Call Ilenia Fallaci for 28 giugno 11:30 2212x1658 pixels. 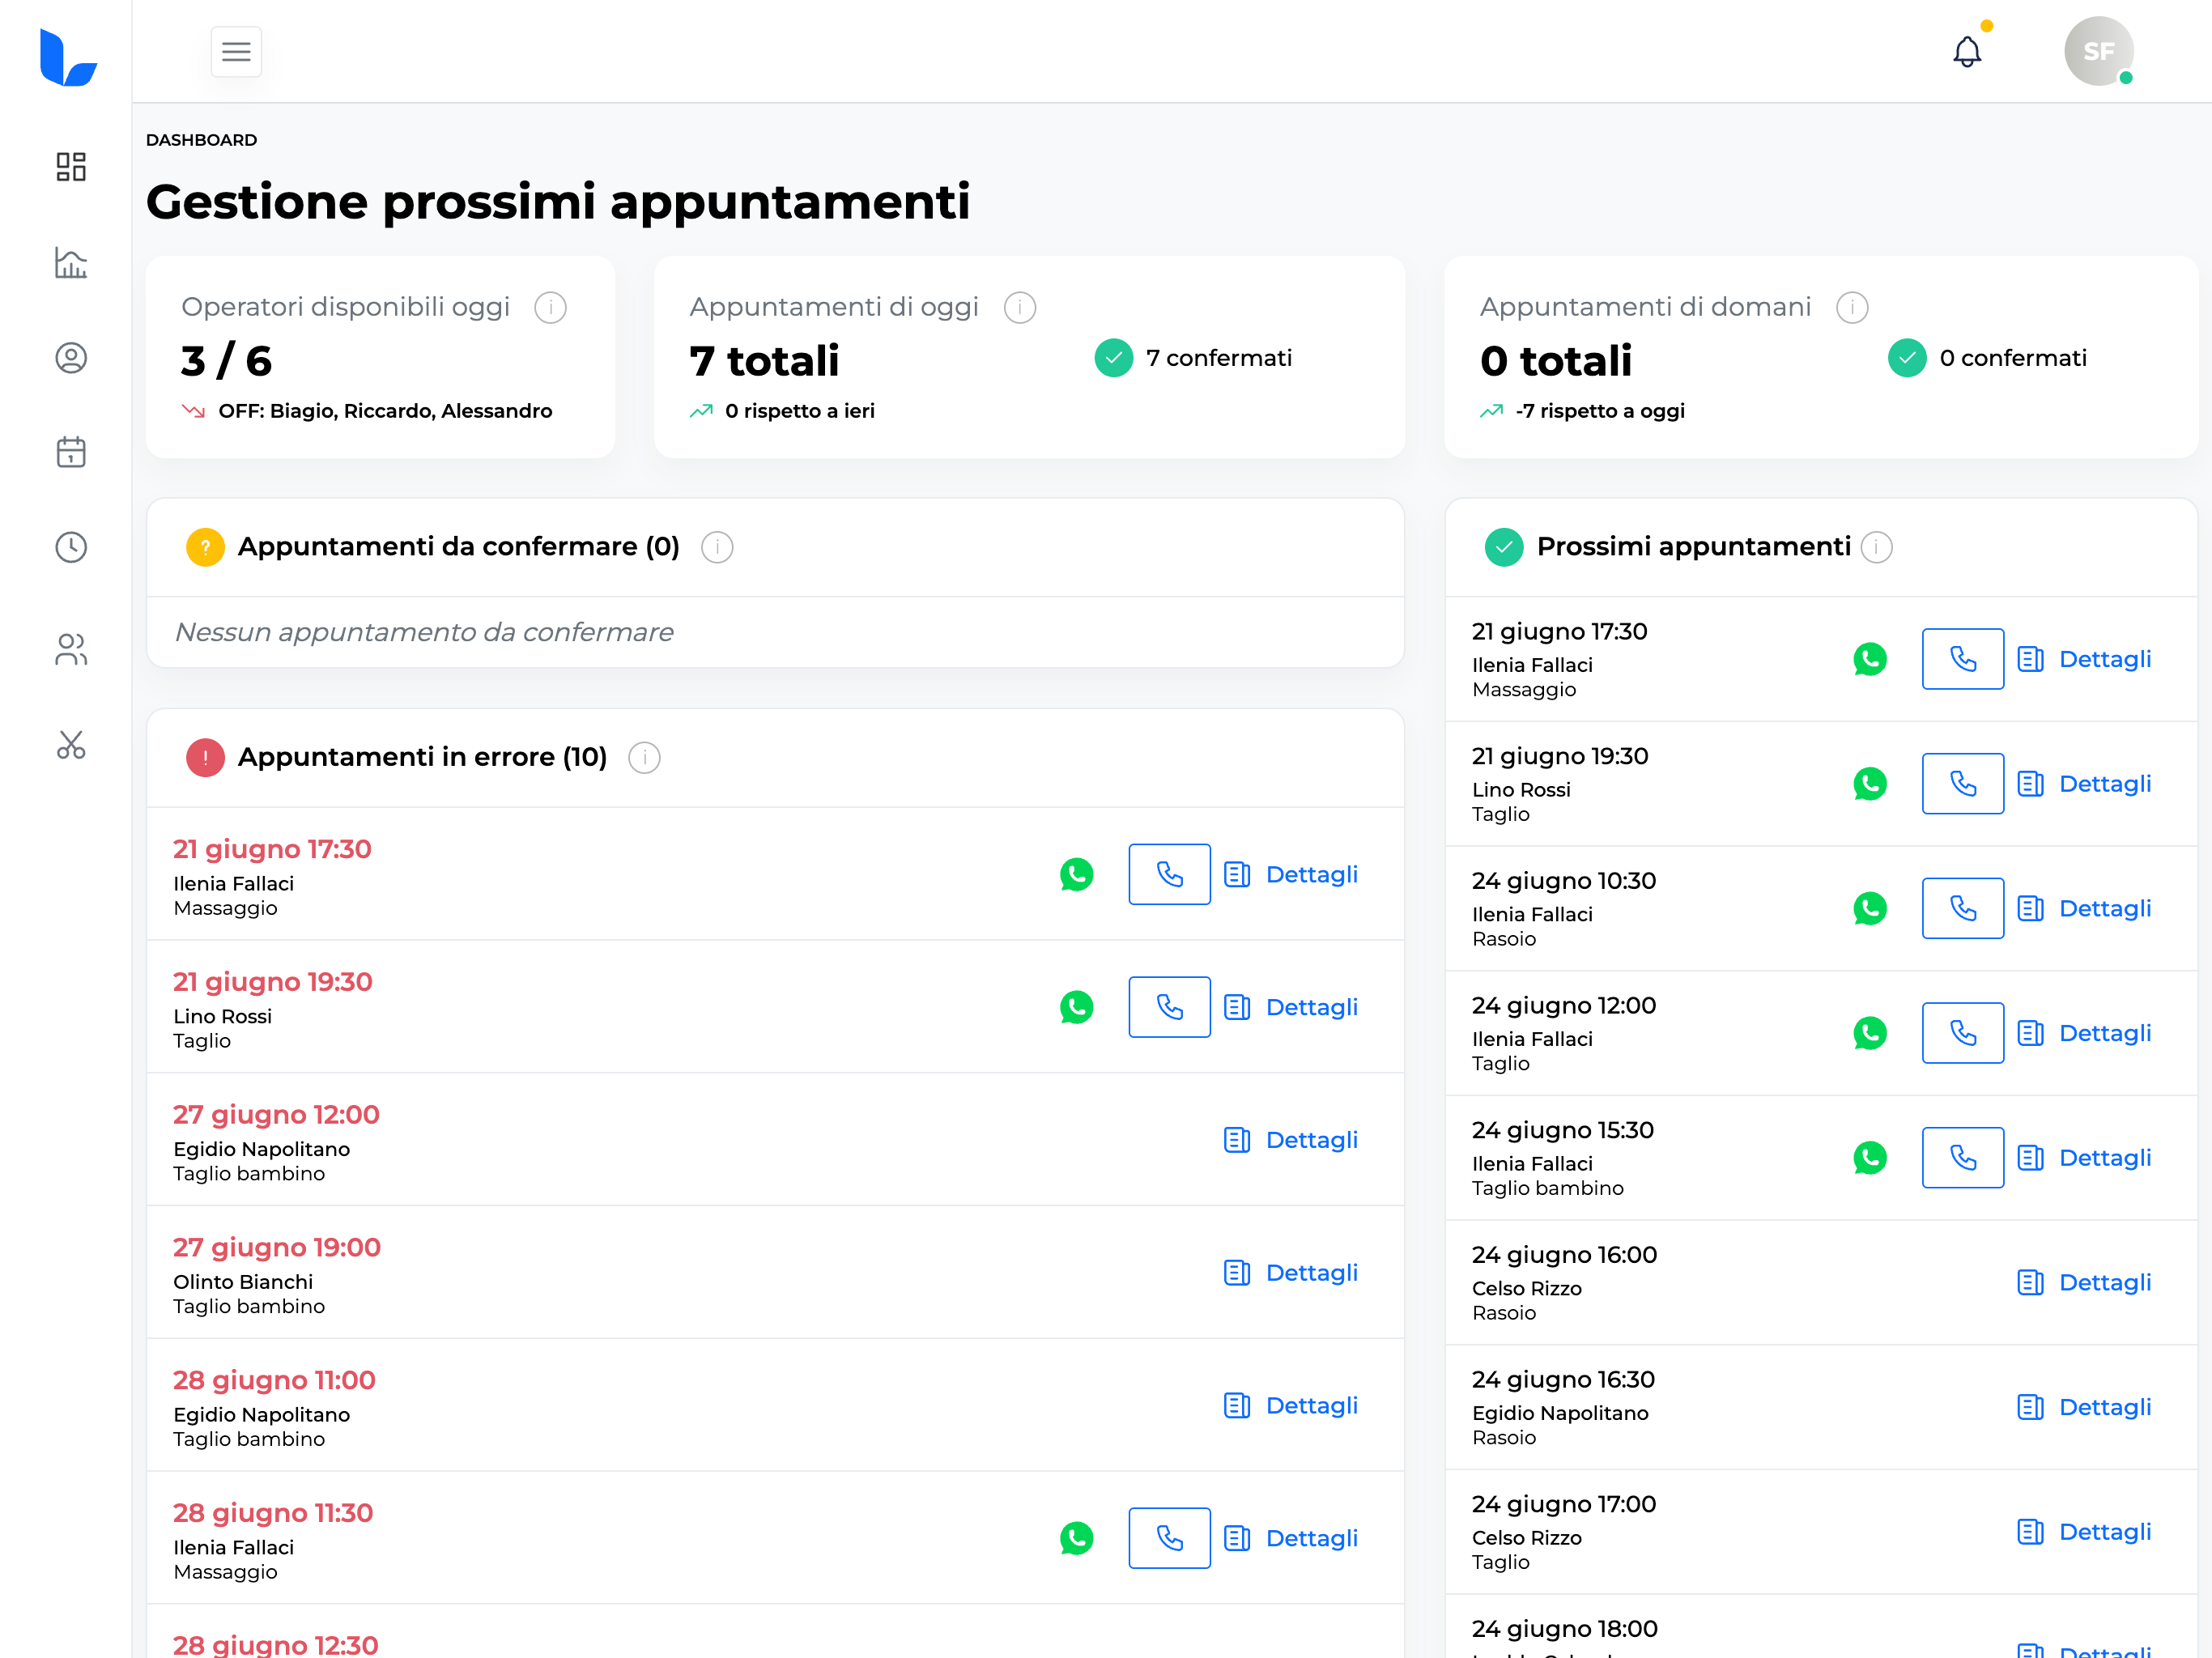tap(1169, 1538)
